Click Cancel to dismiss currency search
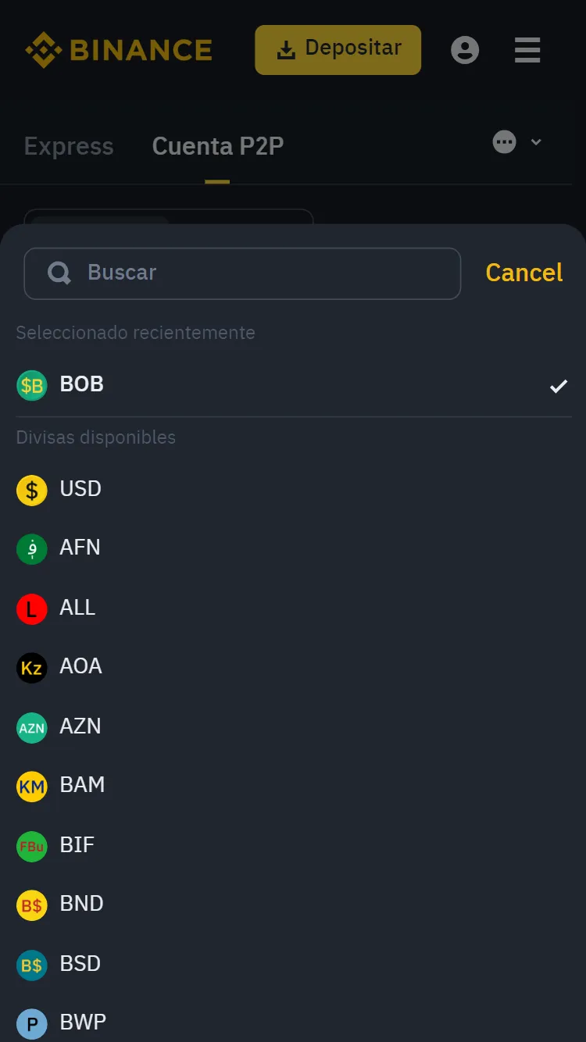Screen dimensions: 586x1042 point(523,273)
